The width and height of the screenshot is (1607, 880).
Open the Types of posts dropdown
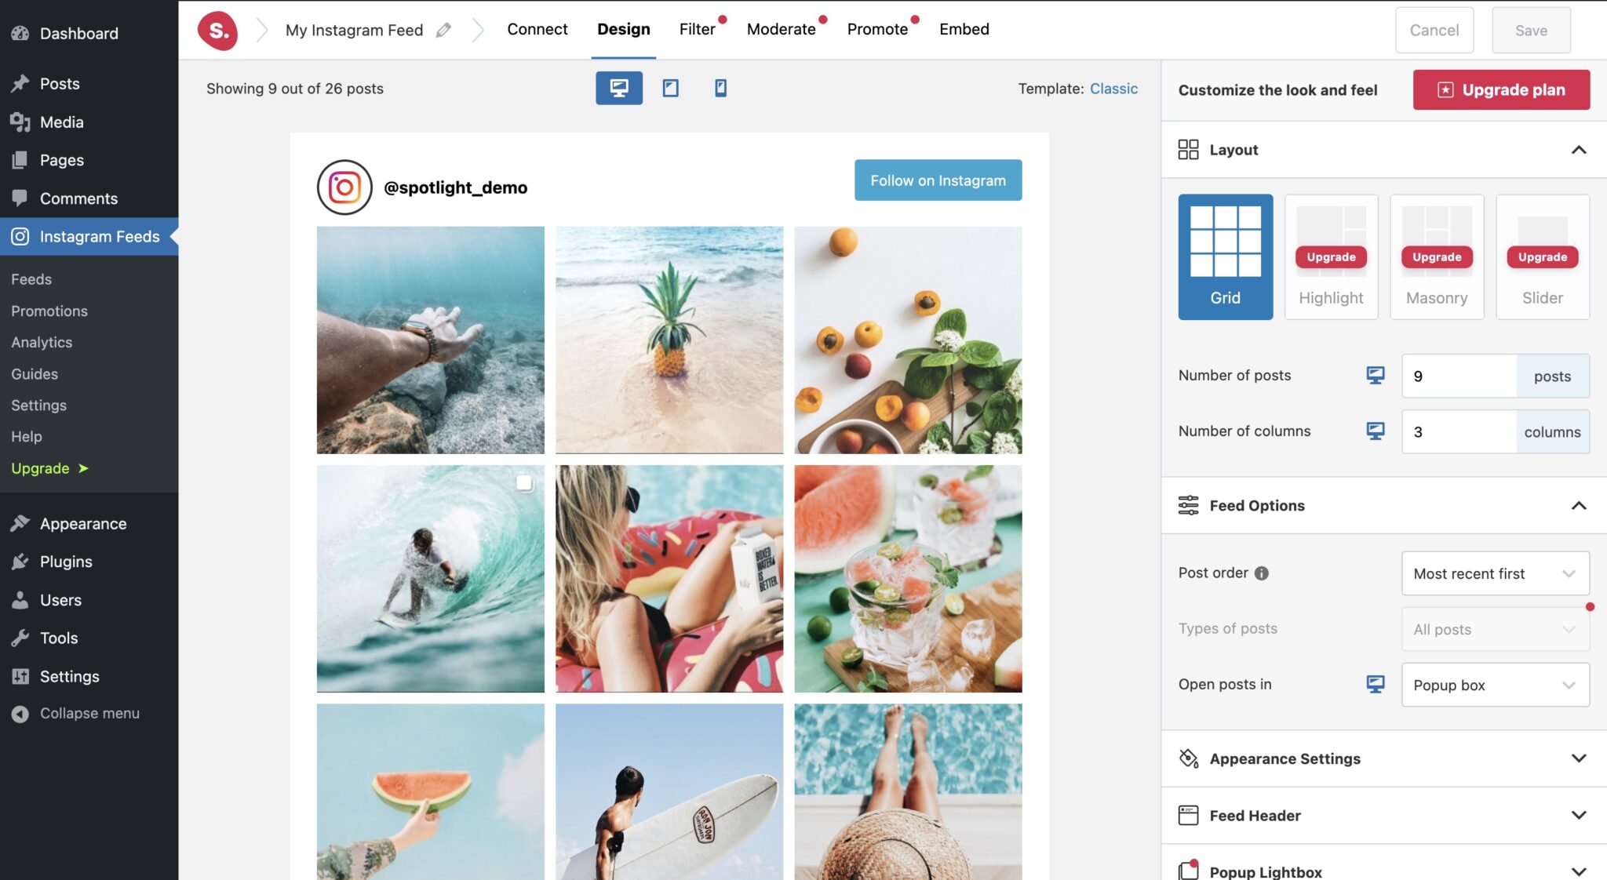click(1496, 629)
